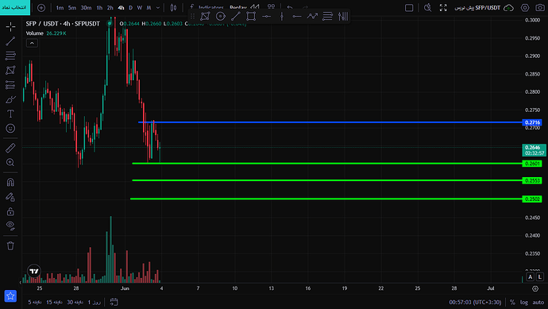Switch to weekly W timeframe
Viewport: 548px width, 309px height.
[x=140, y=8]
